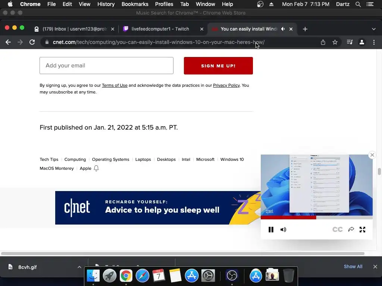Open the Microsoft tag
Viewport: 382px width, 286px height.
pyautogui.click(x=206, y=159)
